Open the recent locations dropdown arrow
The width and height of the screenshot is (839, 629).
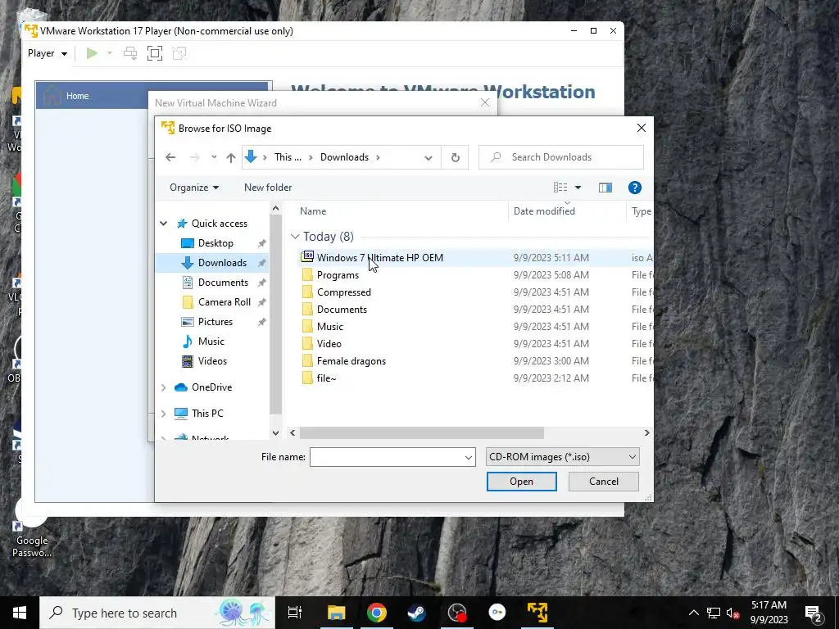point(214,157)
